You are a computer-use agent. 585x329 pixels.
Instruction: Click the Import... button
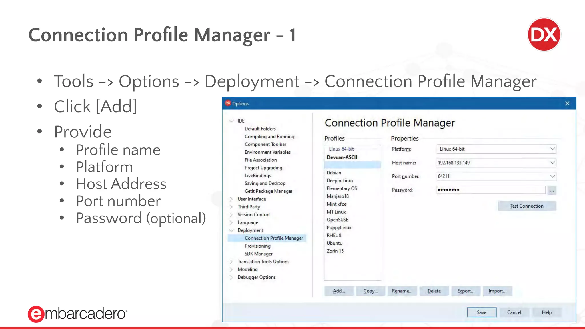pos(498,291)
